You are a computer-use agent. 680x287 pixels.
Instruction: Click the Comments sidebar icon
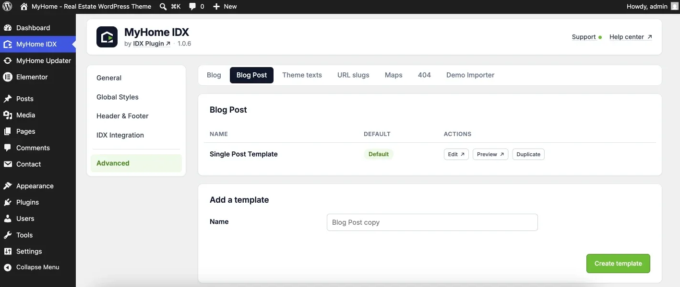tap(8, 148)
